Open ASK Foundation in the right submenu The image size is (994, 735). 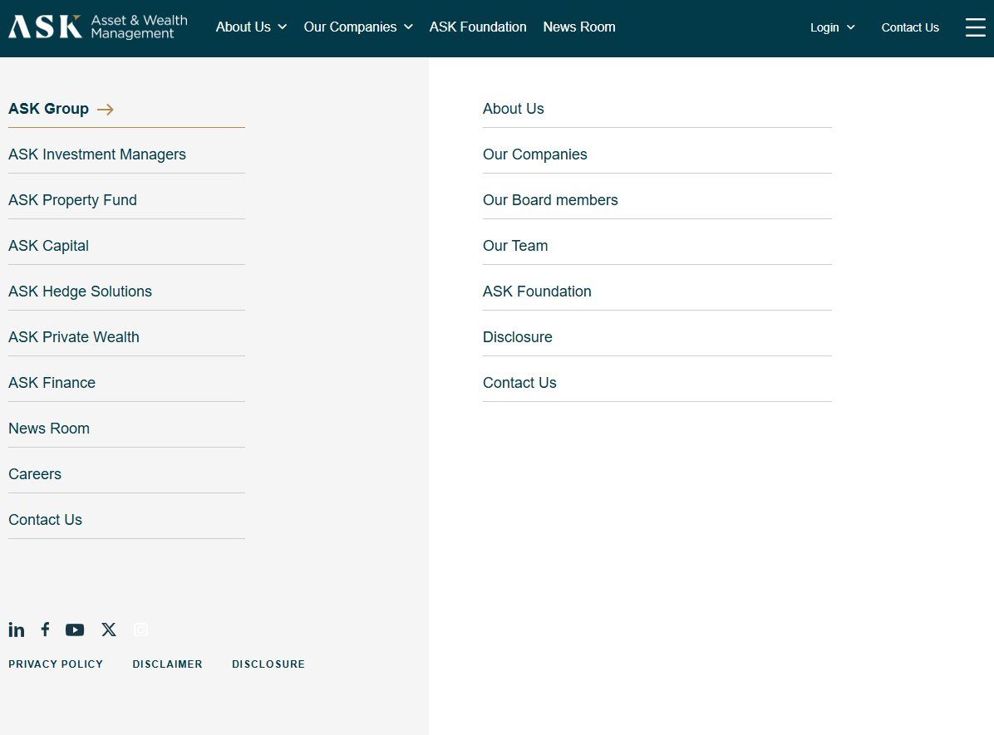[x=537, y=291]
